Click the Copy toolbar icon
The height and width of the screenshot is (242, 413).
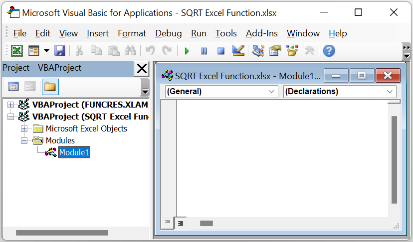(96, 50)
